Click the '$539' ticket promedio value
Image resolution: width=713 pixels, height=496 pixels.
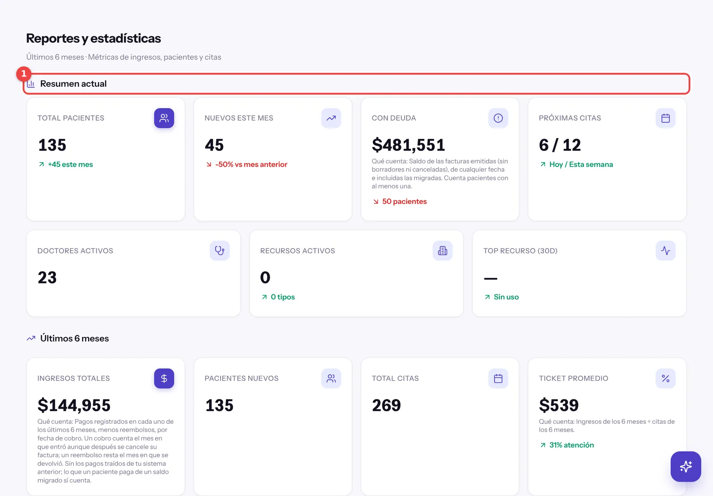click(x=559, y=405)
